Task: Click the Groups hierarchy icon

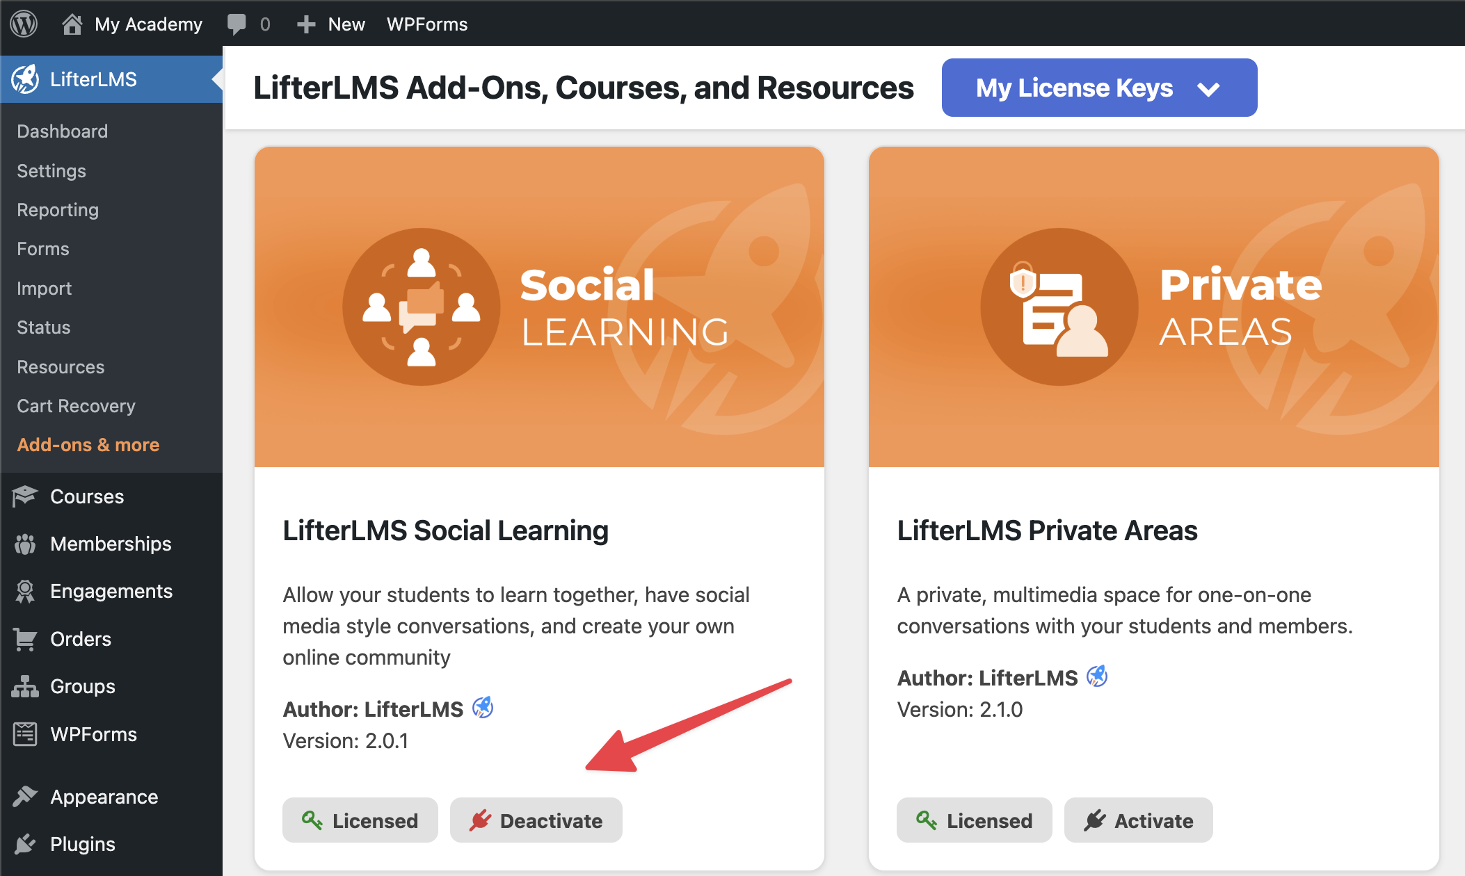Action: (25, 686)
